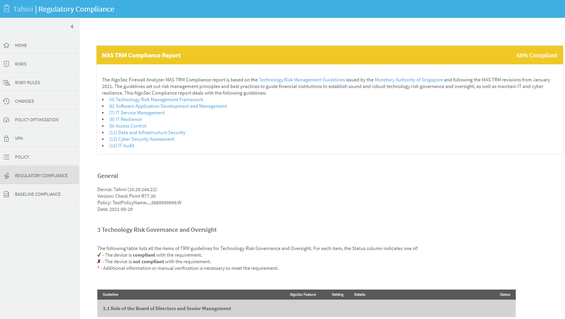
Task: Click the Changes clock icon
Action: point(6,101)
